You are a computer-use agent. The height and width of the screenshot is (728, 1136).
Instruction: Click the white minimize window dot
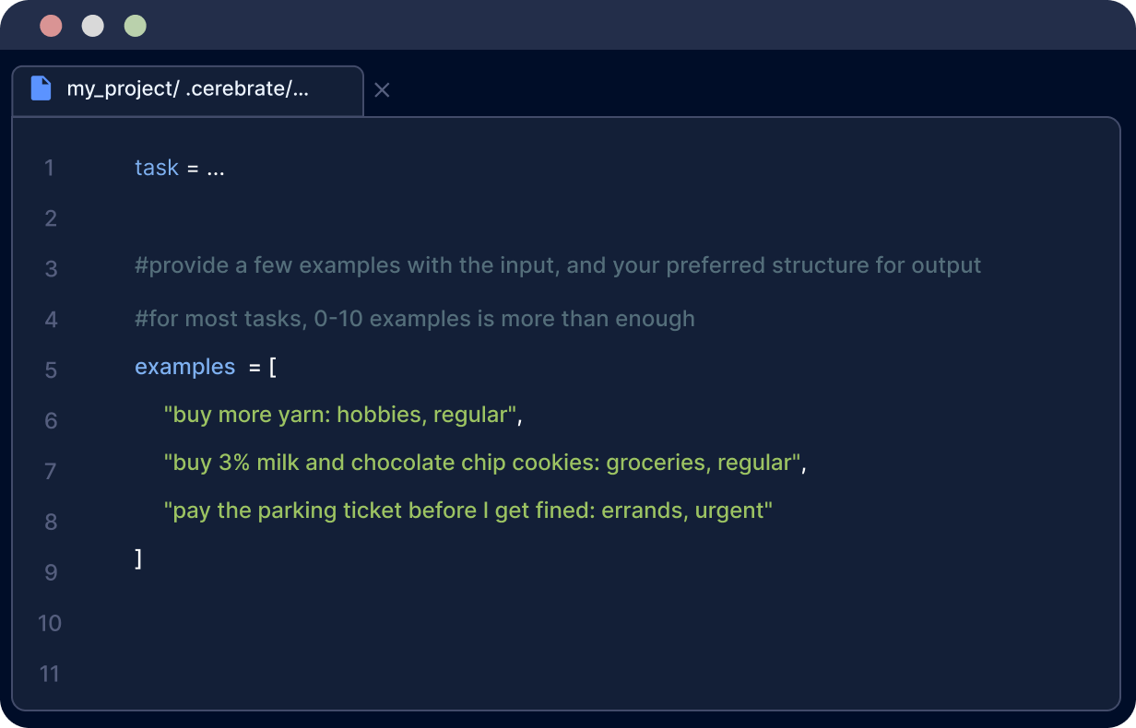[x=93, y=26]
